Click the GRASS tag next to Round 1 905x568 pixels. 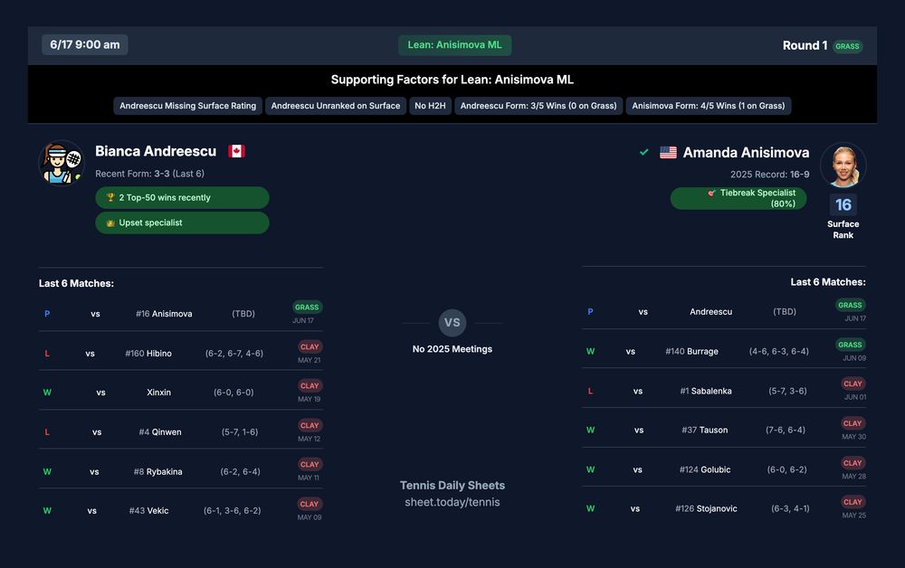(847, 46)
